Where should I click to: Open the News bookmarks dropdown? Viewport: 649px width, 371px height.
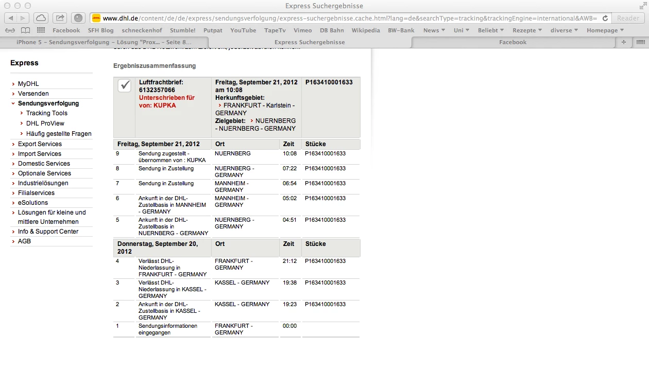click(x=434, y=30)
